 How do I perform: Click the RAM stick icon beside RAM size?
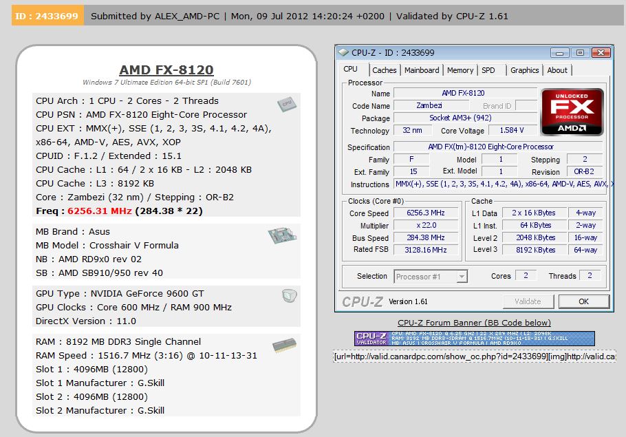point(284,345)
